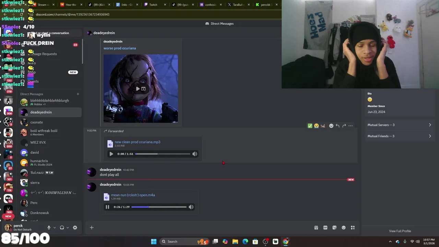This screenshot has width=439, height=247.
Task: Open File Explorer from the taskbar
Action: point(235,242)
